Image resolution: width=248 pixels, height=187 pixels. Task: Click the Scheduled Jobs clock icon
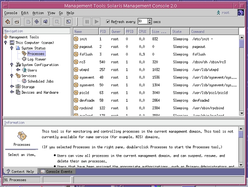pyautogui.click(x=24, y=81)
